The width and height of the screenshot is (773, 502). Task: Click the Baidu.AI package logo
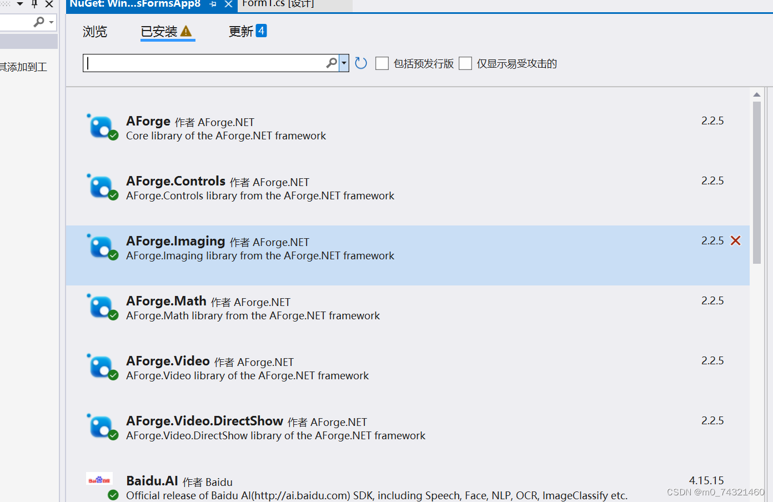[100, 480]
